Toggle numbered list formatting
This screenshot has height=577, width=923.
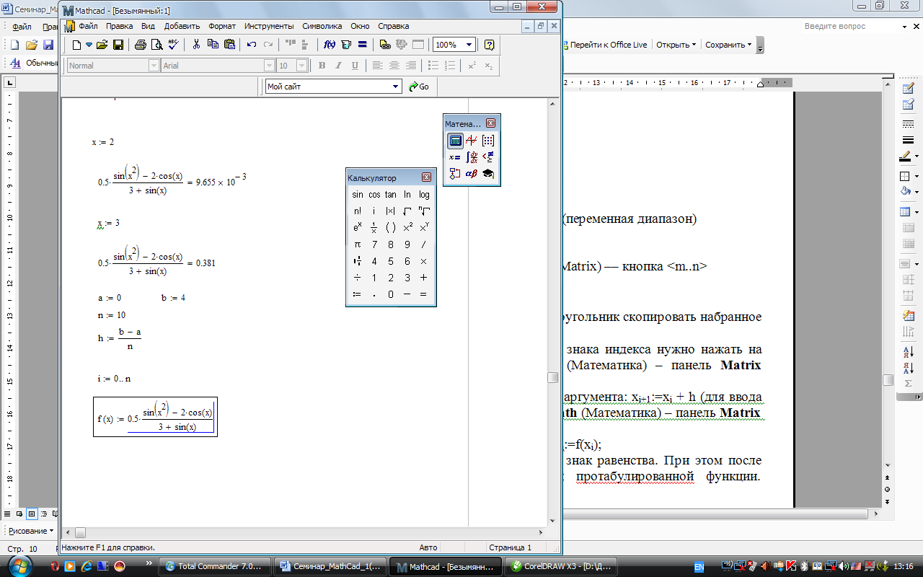click(x=450, y=66)
